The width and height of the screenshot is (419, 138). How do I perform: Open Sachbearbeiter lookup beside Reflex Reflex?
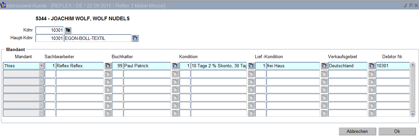108,66
